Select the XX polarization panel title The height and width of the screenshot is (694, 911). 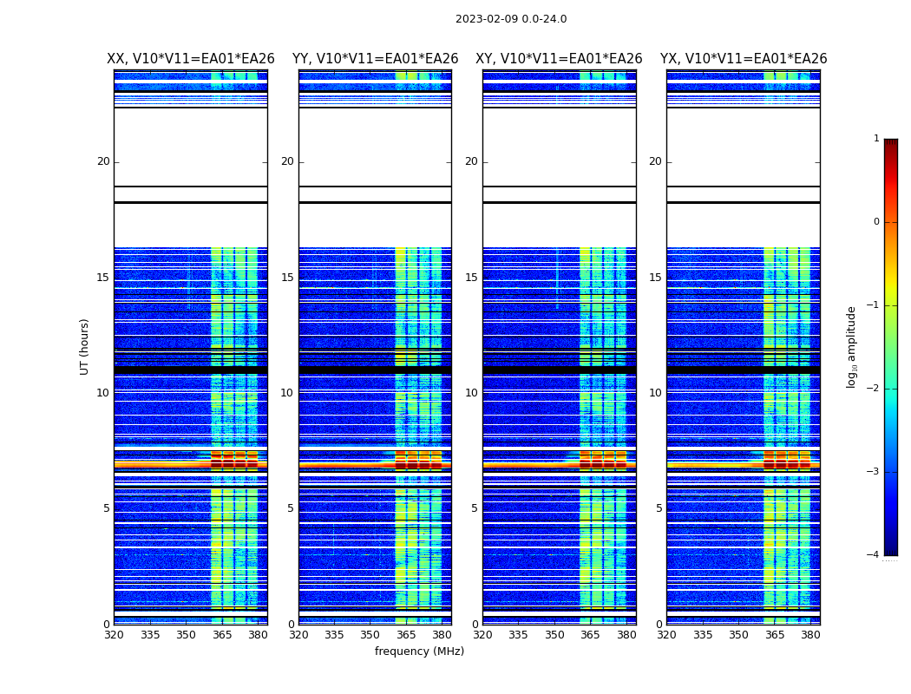click(x=190, y=59)
